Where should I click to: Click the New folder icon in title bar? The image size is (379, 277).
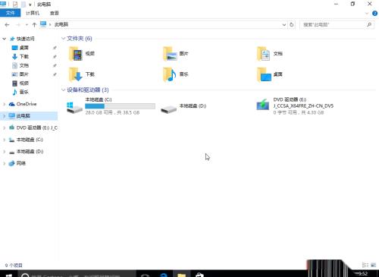click(x=23, y=5)
